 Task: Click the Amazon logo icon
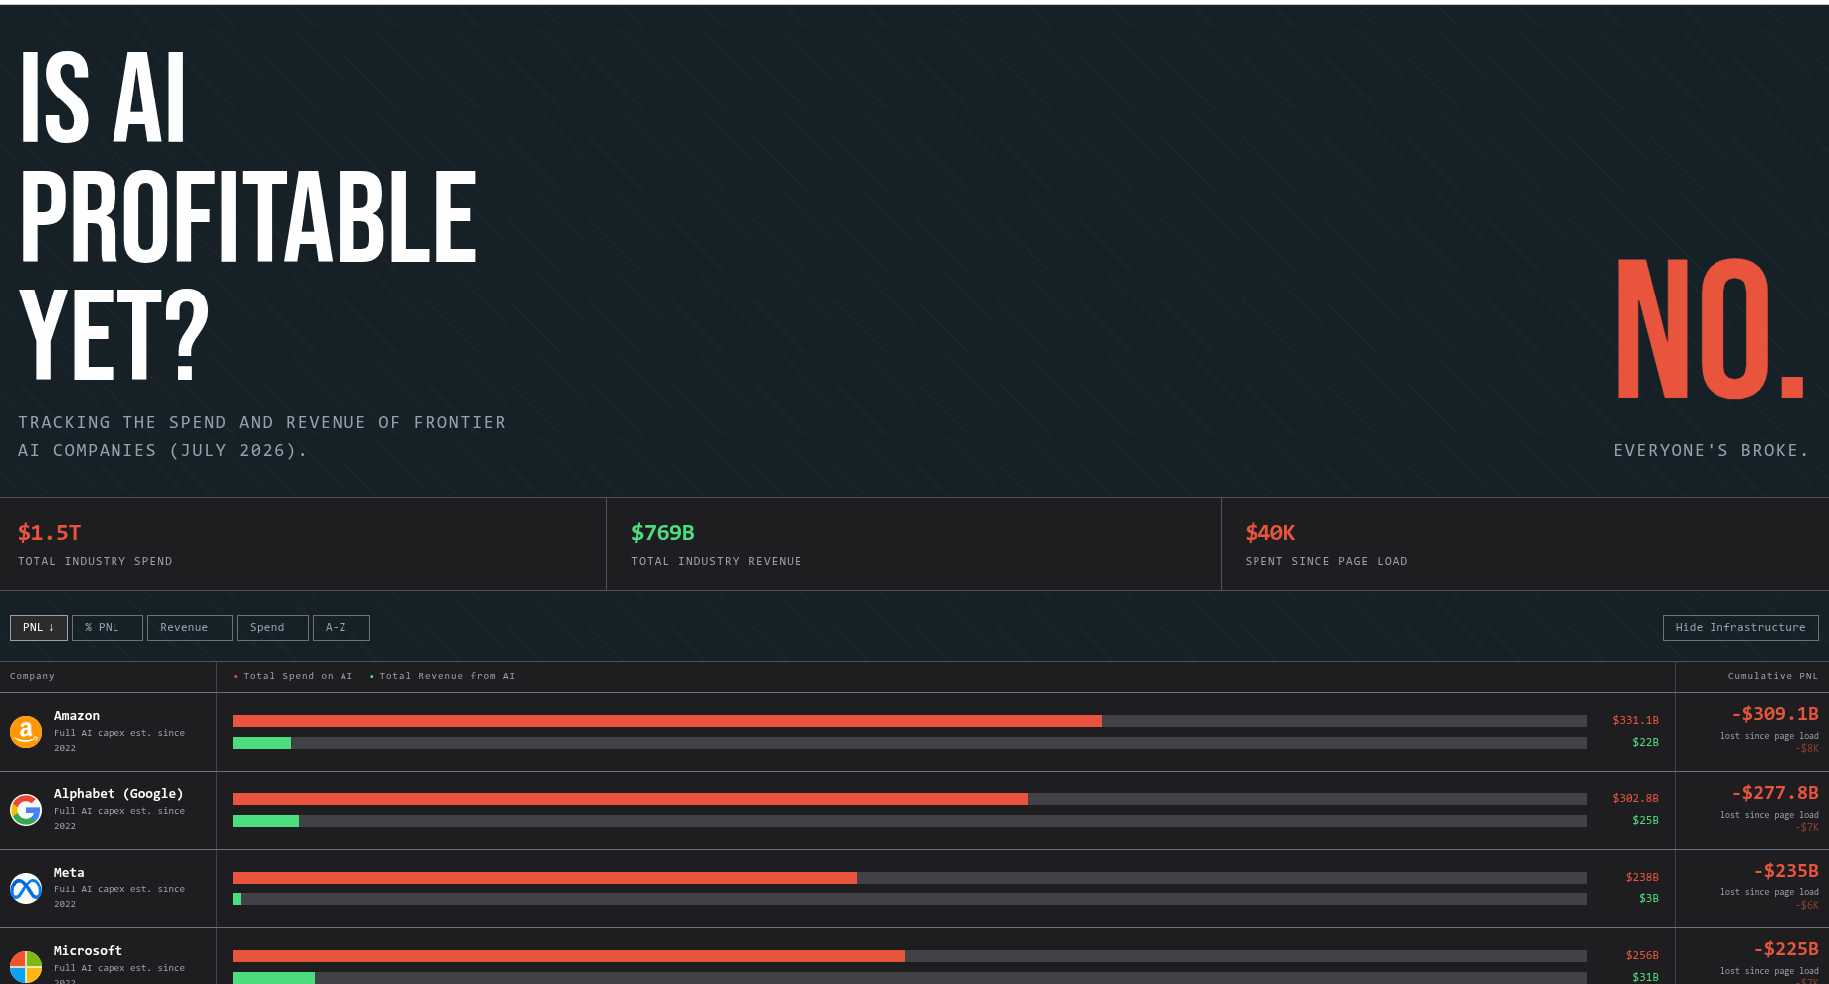[x=26, y=732]
